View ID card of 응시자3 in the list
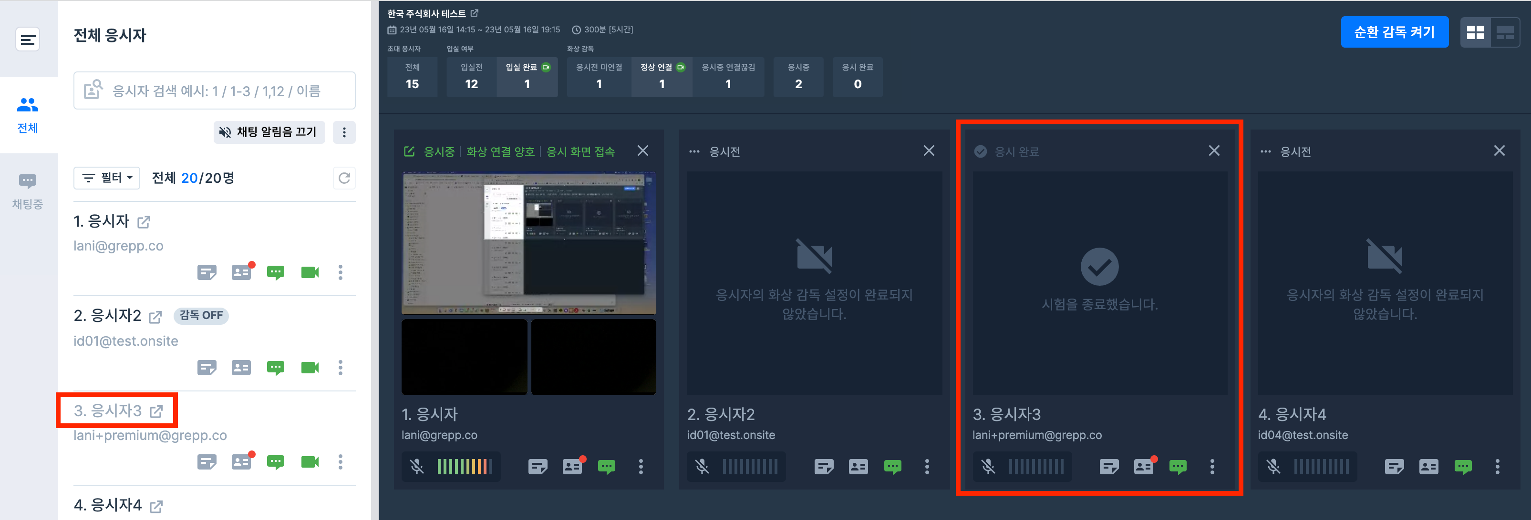This screenshot has height=520, width=1531. pyautogui.click(x=241, y=462)
